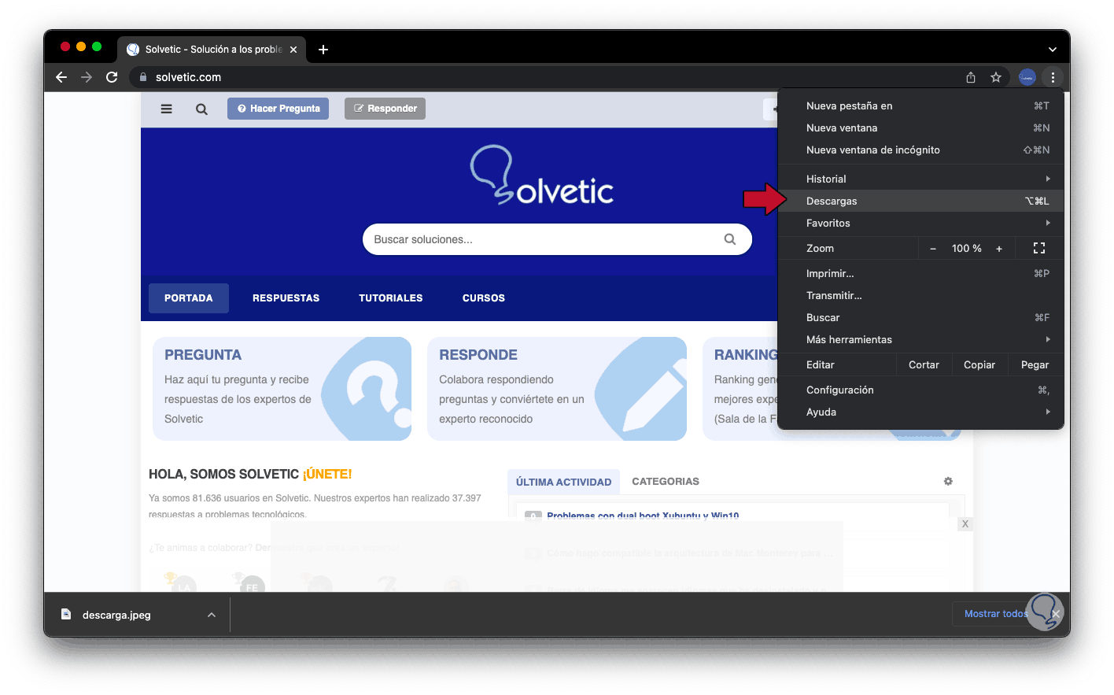Expand the Más herramientas submenu

[920, 339]
